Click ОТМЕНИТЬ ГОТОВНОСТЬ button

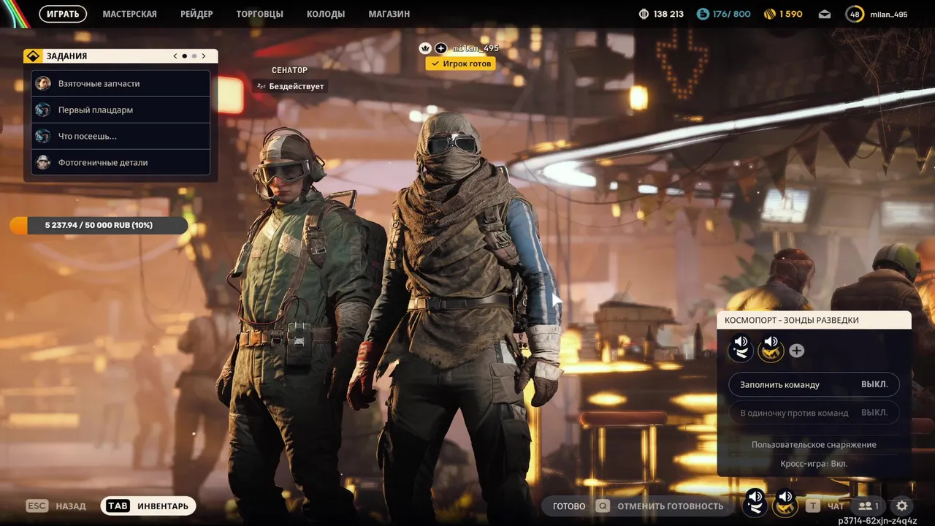(x=670, y=506)
